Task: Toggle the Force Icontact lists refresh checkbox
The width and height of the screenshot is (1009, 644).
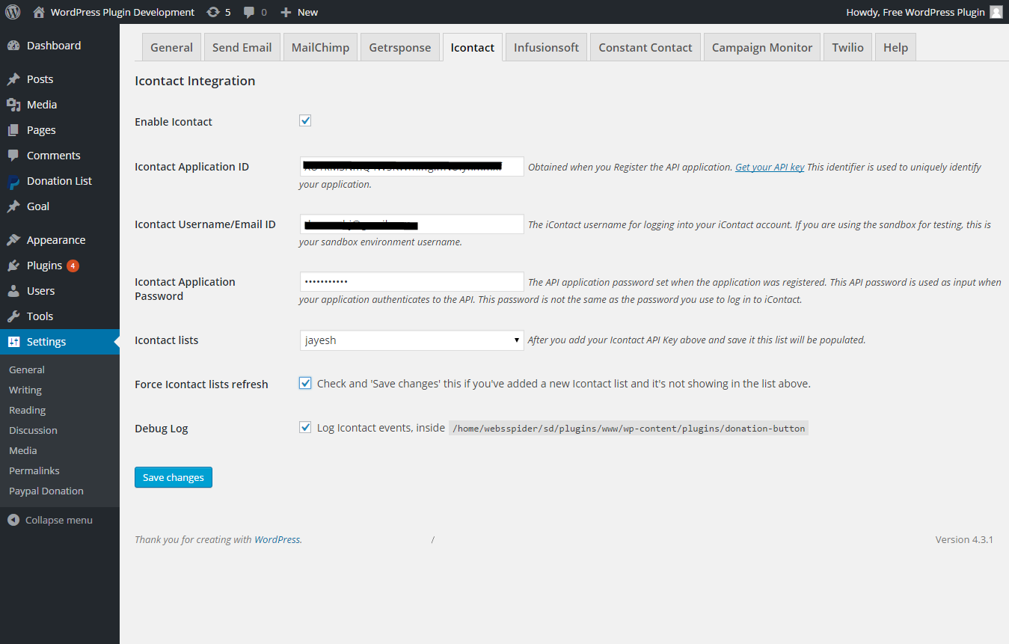Action: [305, 383]
